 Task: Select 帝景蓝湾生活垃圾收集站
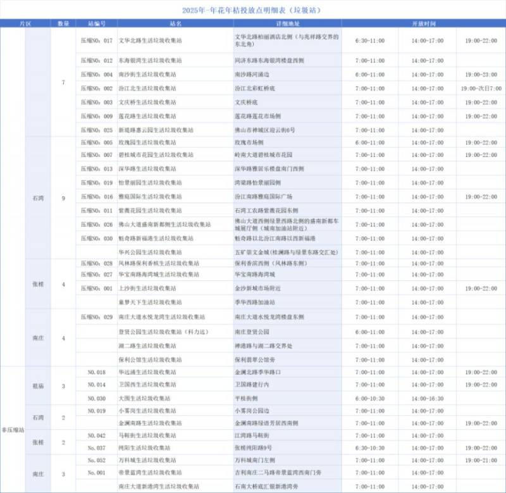(x=150, y=473)
